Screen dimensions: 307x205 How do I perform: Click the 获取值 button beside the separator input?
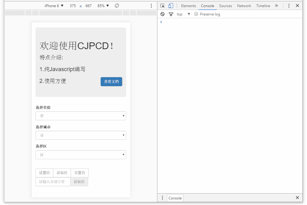(79, 182)
